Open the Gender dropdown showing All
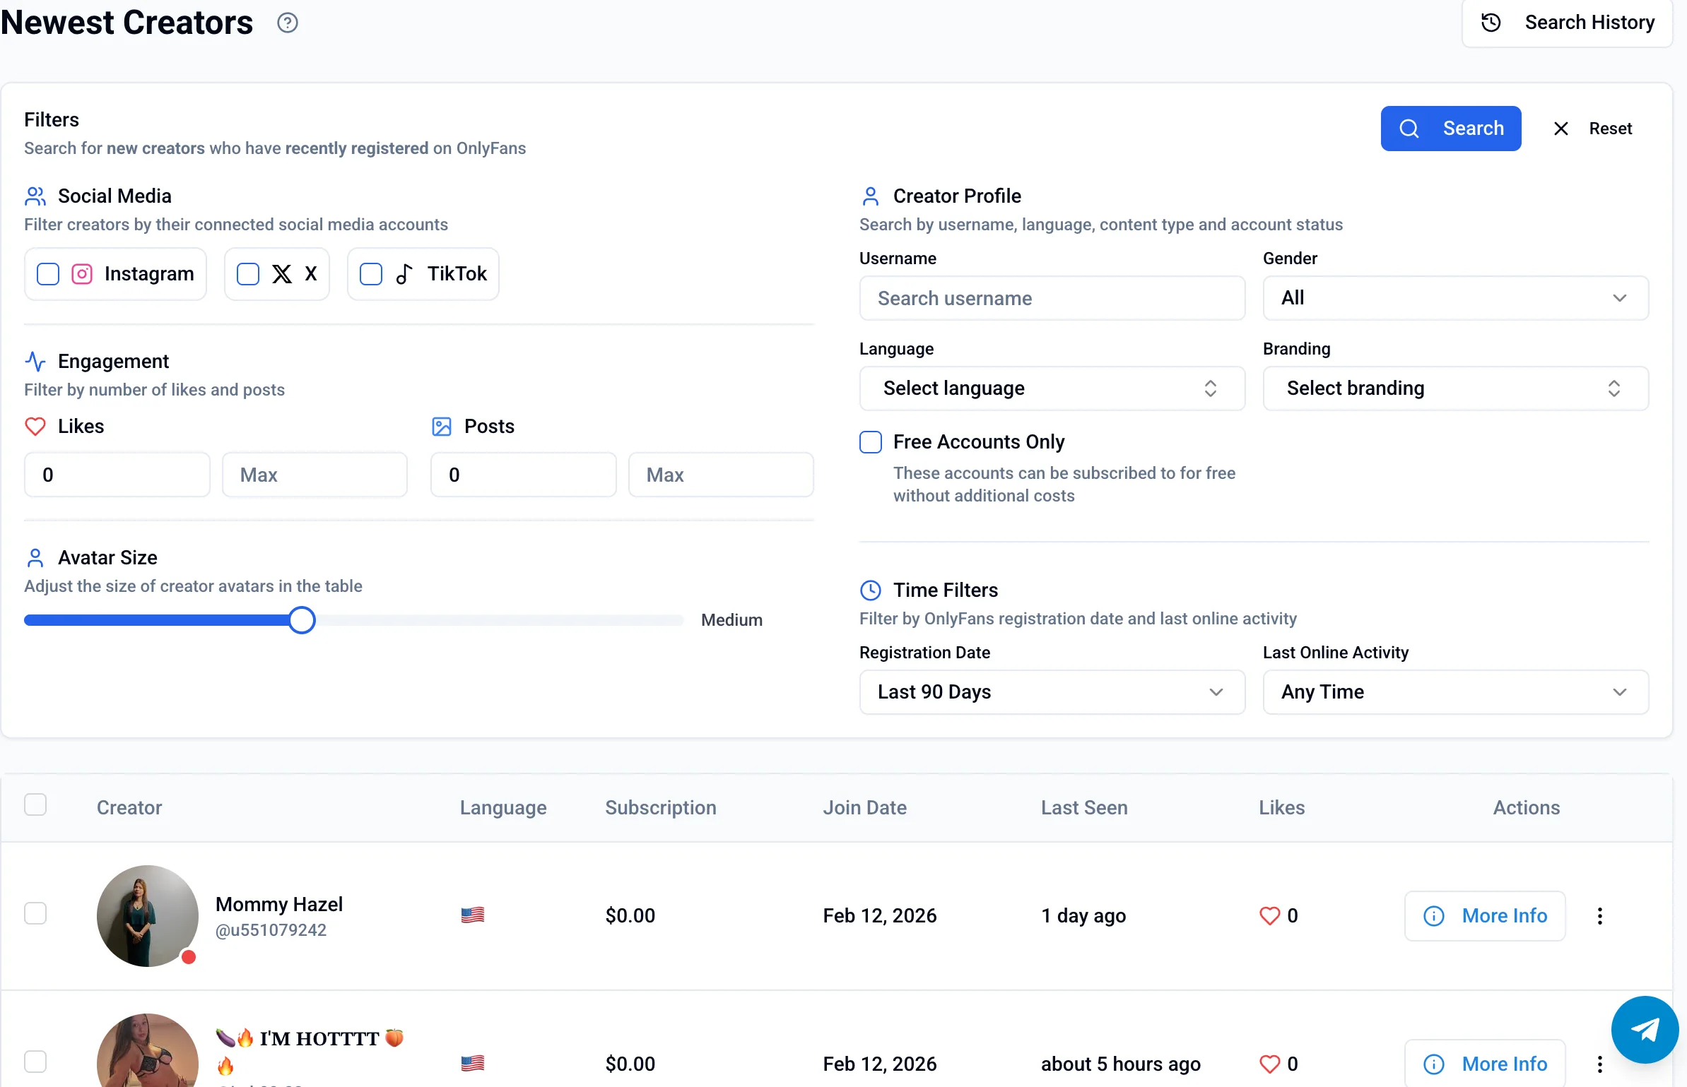This screenshot has height=1087, width=1687. point(1455,298)
